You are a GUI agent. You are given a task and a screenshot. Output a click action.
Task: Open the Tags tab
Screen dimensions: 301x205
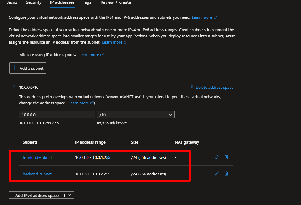tap(87, 2)
